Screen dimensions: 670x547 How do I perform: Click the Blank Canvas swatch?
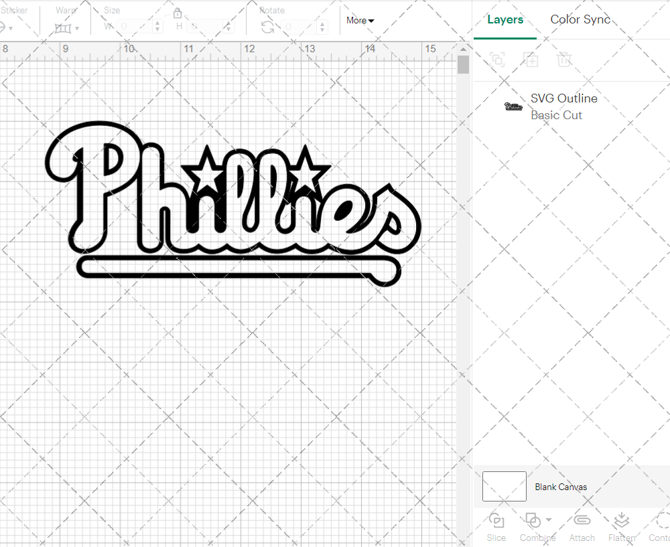504,487
